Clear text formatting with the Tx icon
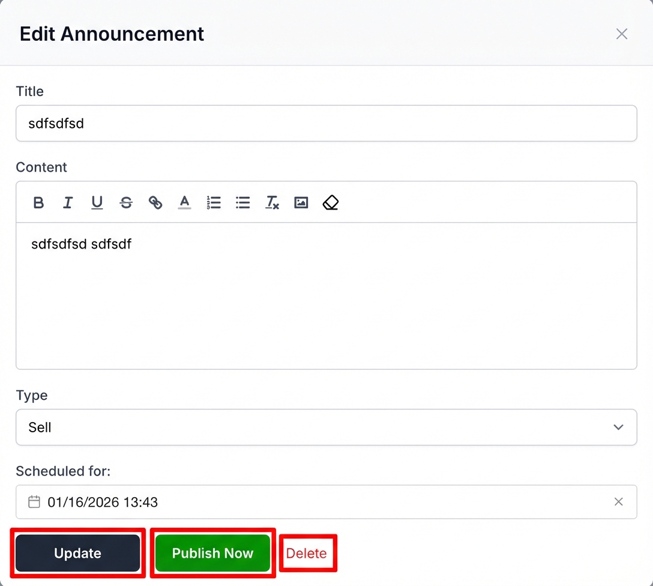 point(272,202)
